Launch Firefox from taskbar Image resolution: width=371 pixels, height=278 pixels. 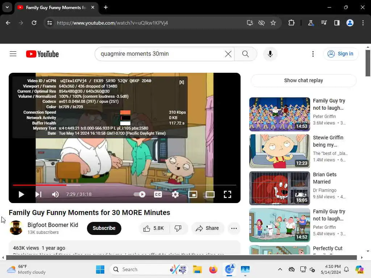coord(213,269)
